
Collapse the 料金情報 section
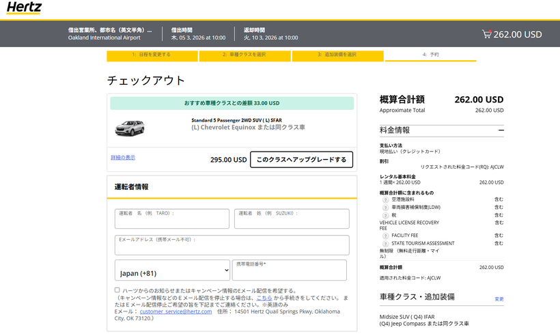pyautogui.click(x=501, y=130)
